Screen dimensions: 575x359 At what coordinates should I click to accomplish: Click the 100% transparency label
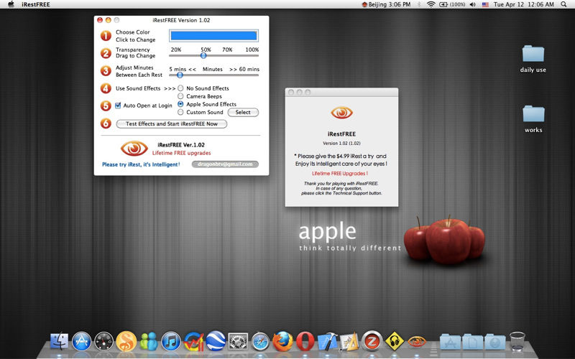coord(252,50)
